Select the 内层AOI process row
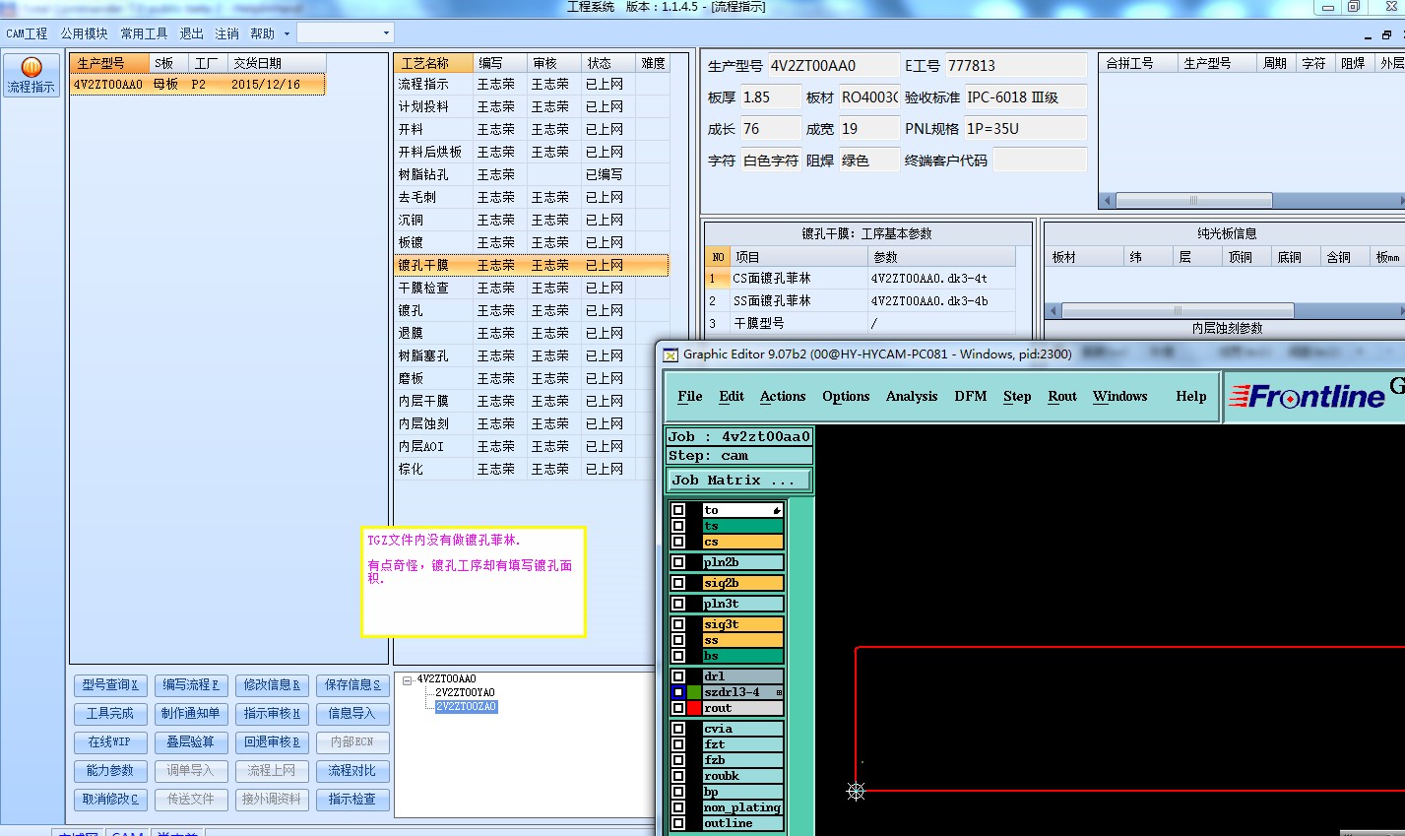Image resolution: width=1405 pixels, height=836 pixels. [x=531, y=446]
